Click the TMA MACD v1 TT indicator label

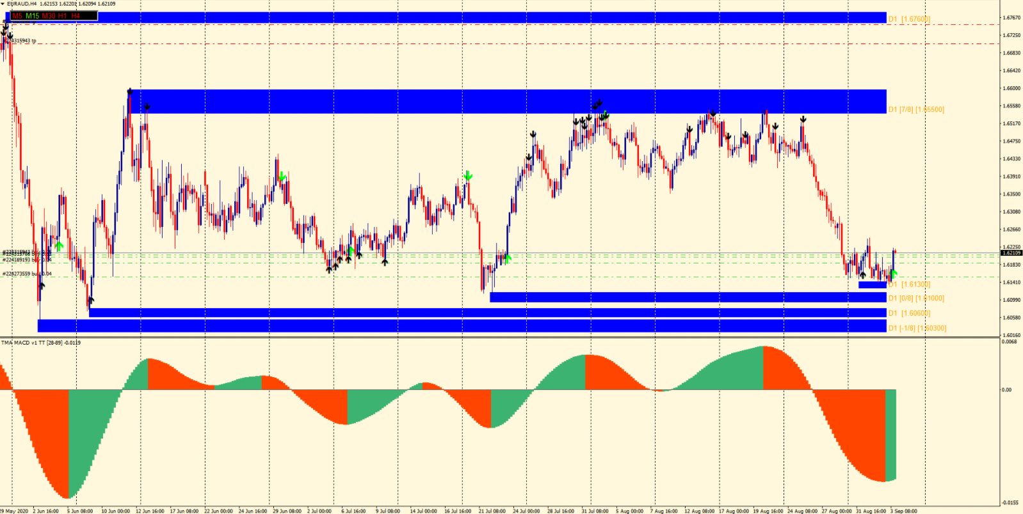(40, 343)
